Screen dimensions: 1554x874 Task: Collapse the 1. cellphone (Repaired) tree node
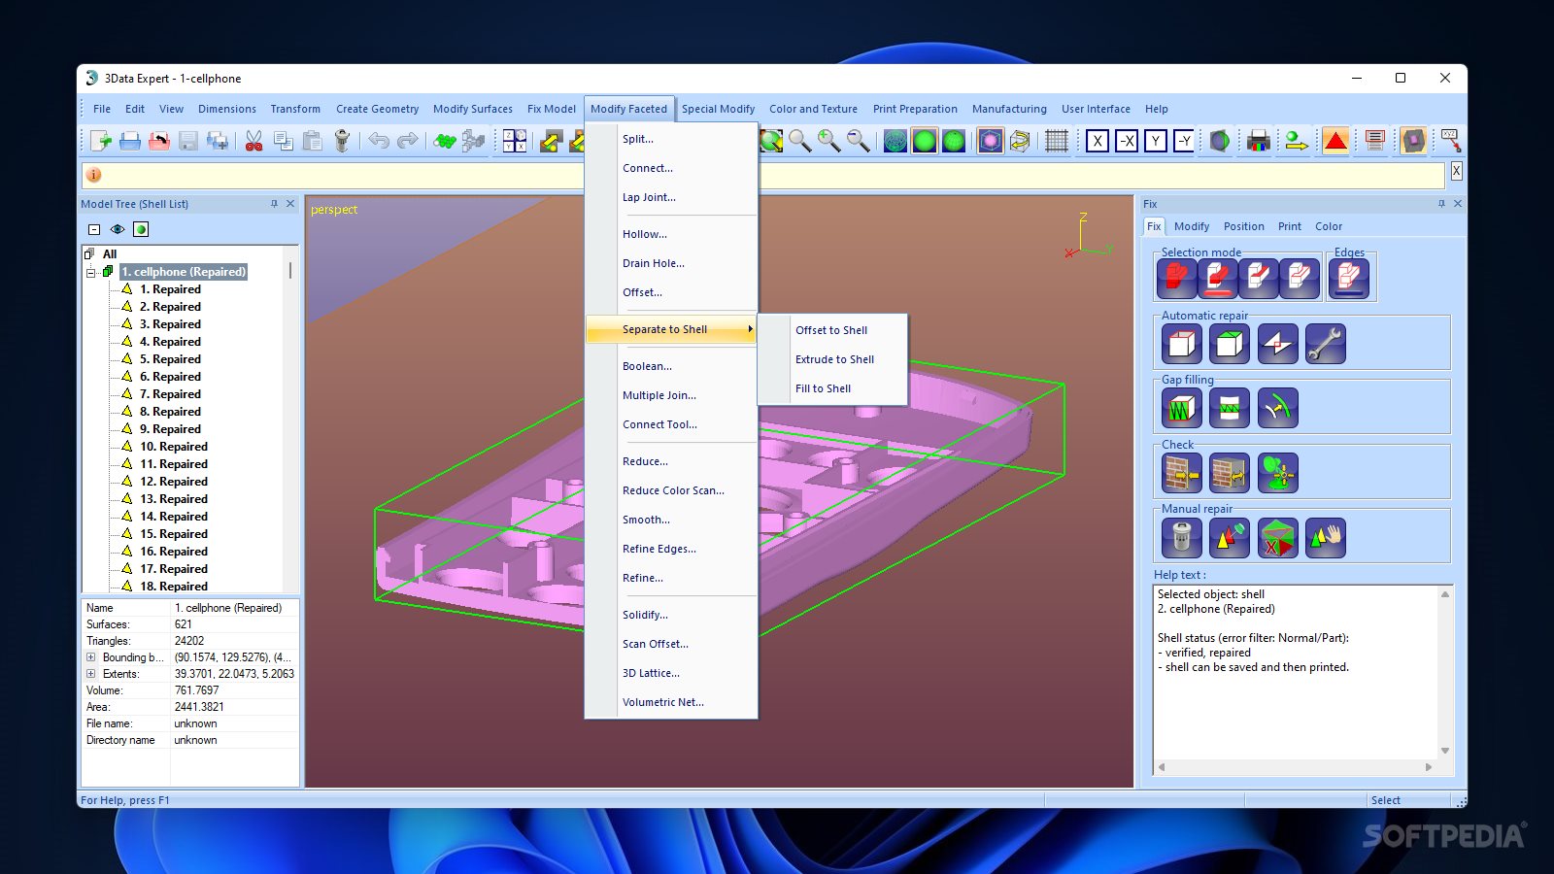pyautogui.click(x=91, y=272)
